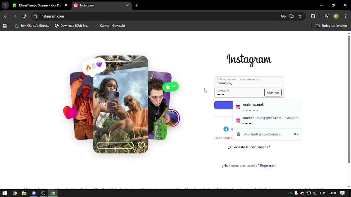Open the Windows Start menu

pyautogui.click(x=5, y=193)
